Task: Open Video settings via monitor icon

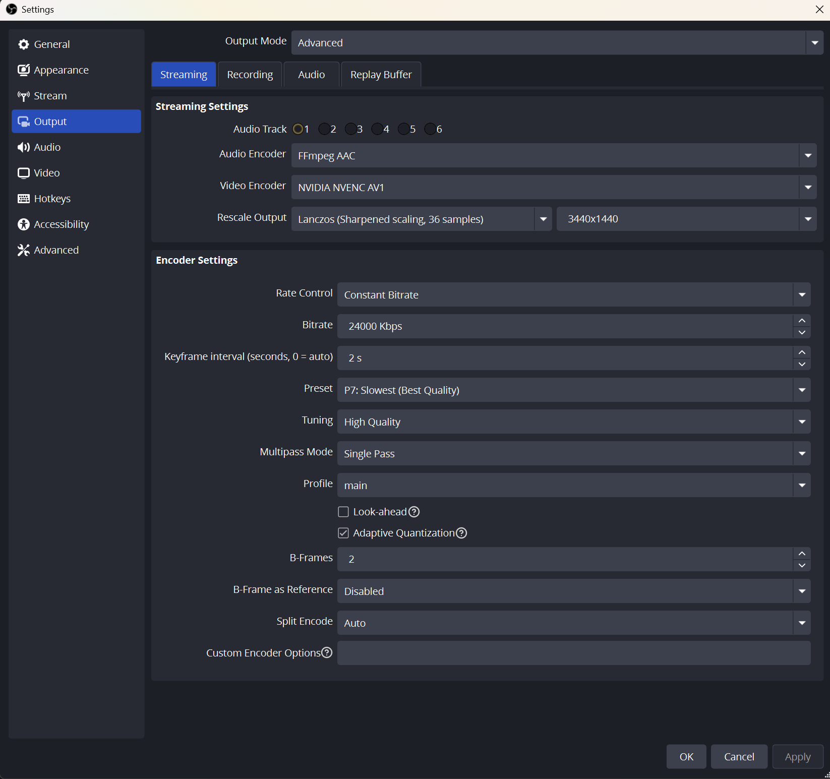Action: coord(23,173)
